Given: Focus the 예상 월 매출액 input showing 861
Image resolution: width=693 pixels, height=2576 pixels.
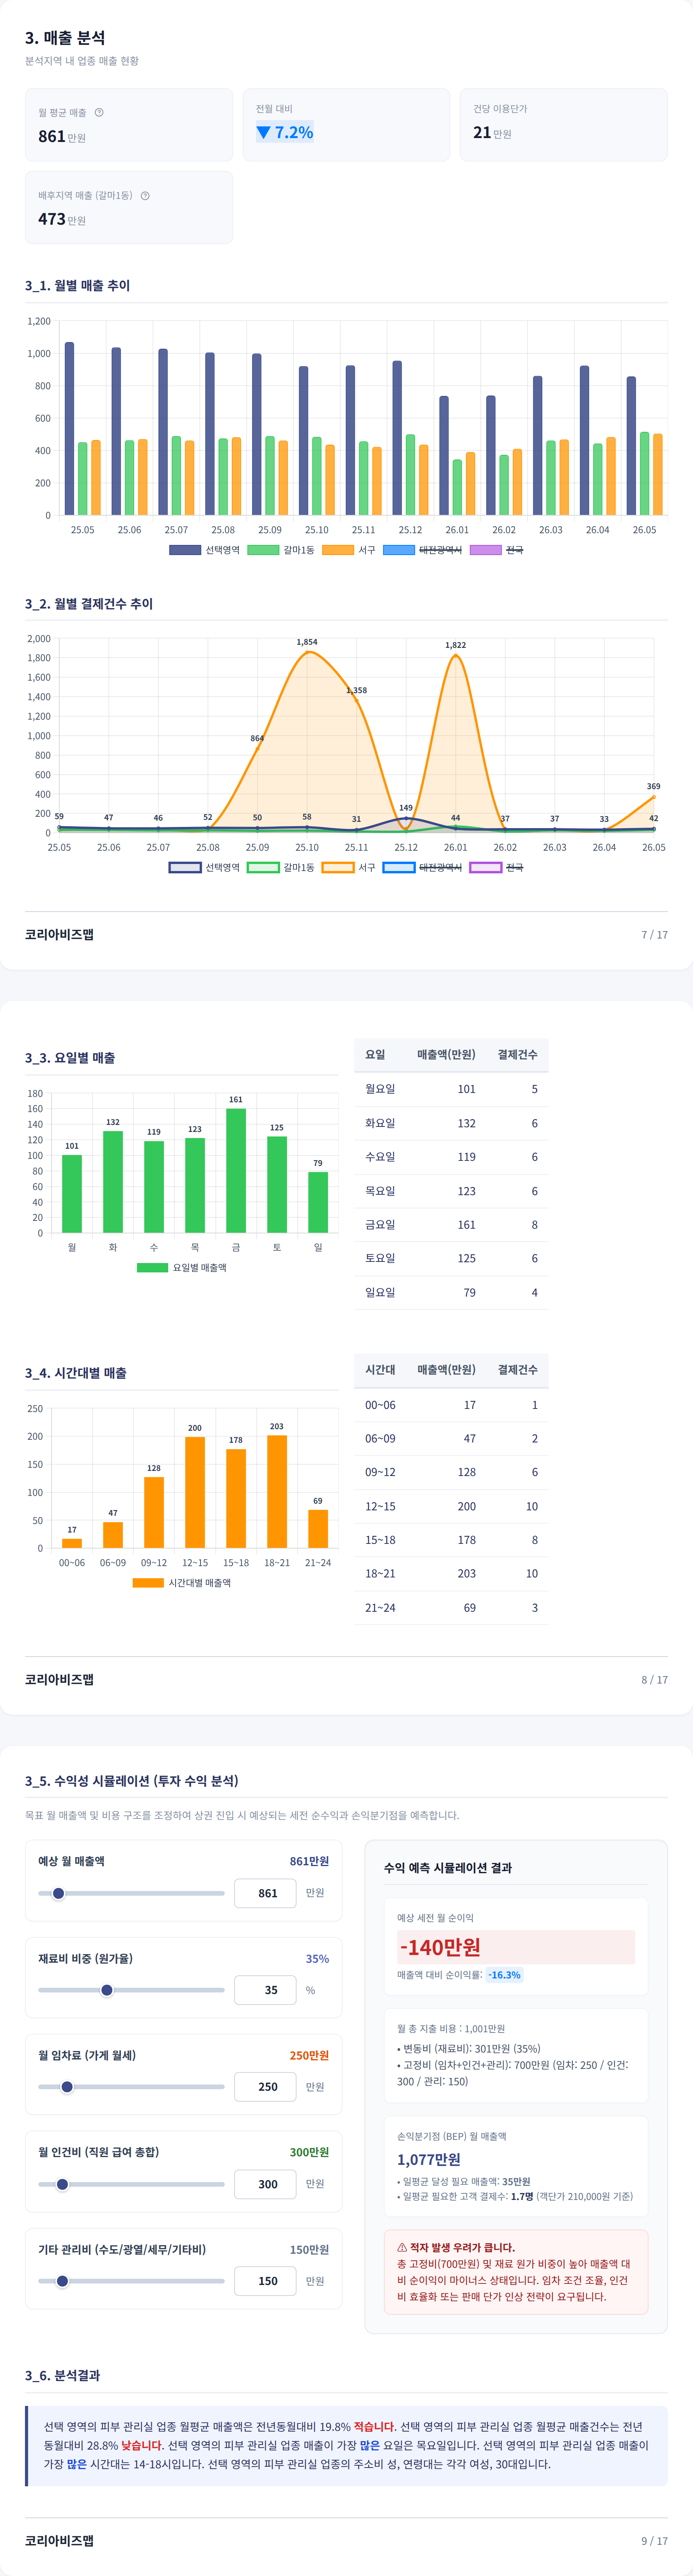Looking at the screenshot, I should (x=265, y=1893).
